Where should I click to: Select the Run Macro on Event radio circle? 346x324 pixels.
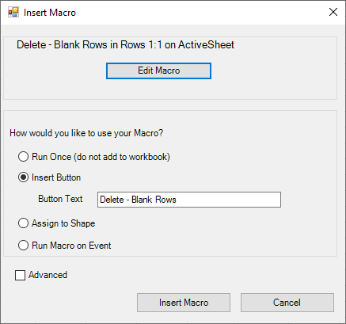click(x=23, y=246)
